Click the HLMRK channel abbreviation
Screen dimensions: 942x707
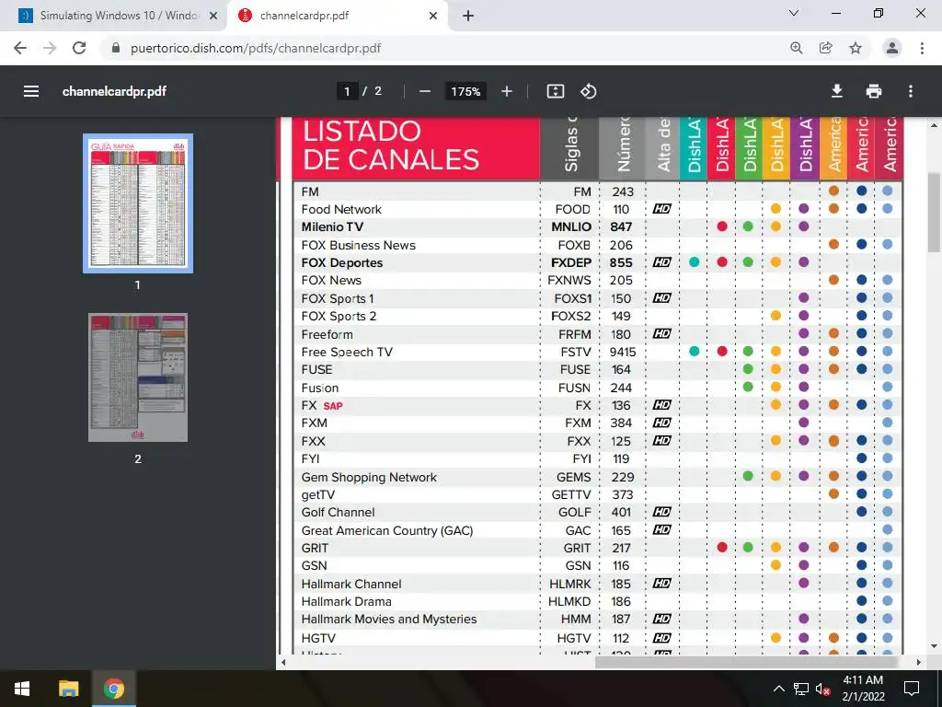(x=570, y=584)
